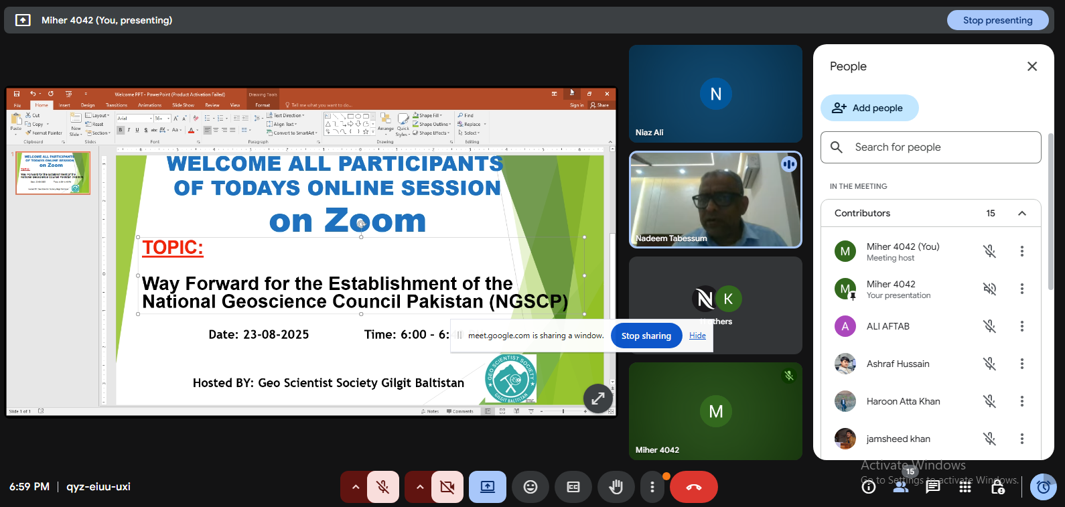Switch to the Transitions tab
1065x507 pixels.
coord(117,105)
